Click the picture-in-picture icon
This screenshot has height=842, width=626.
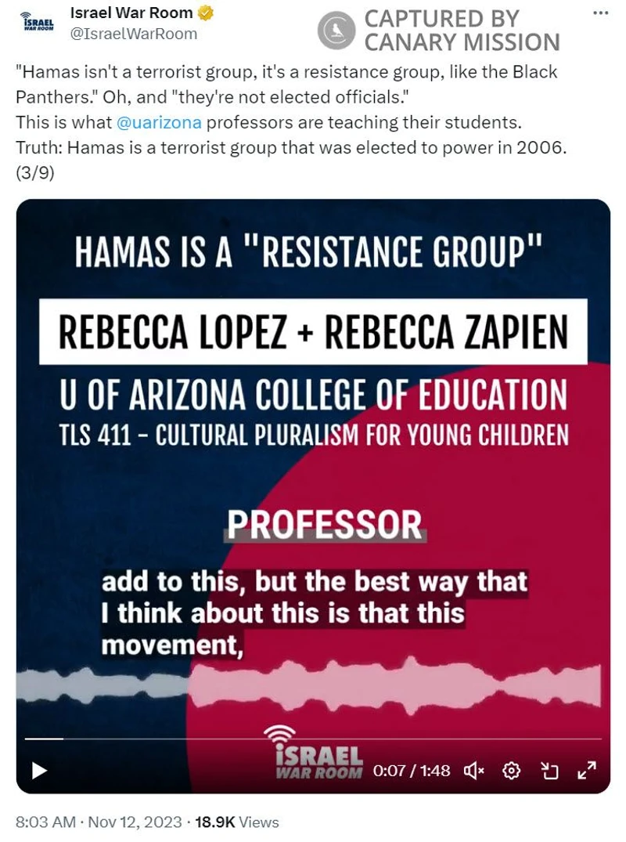point(550,771)
